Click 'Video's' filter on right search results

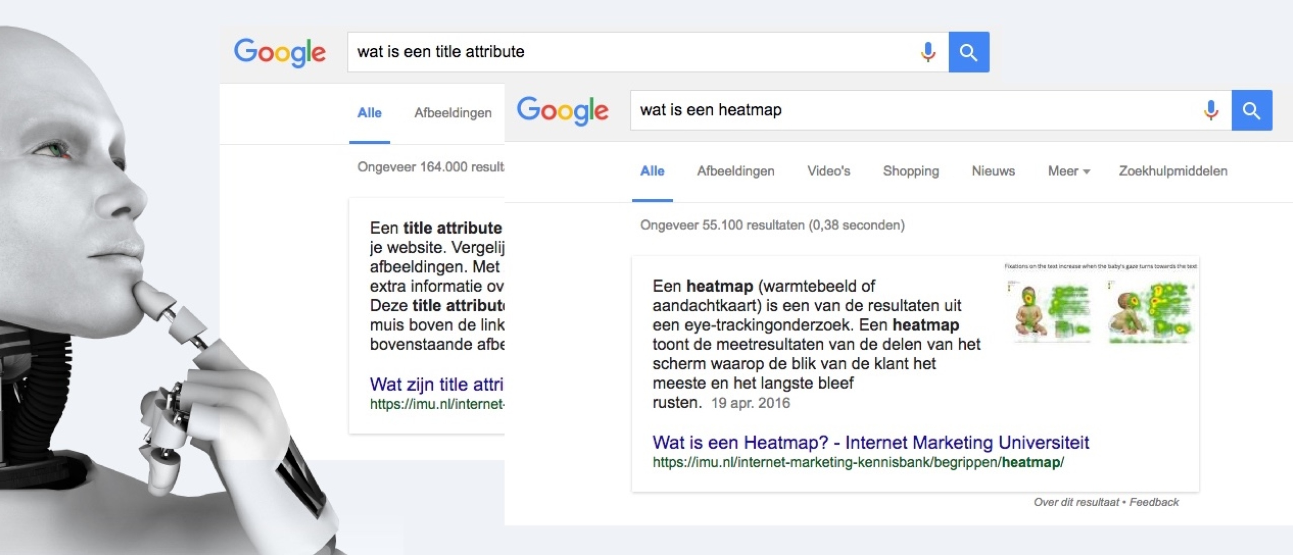(x=827, y=171)
